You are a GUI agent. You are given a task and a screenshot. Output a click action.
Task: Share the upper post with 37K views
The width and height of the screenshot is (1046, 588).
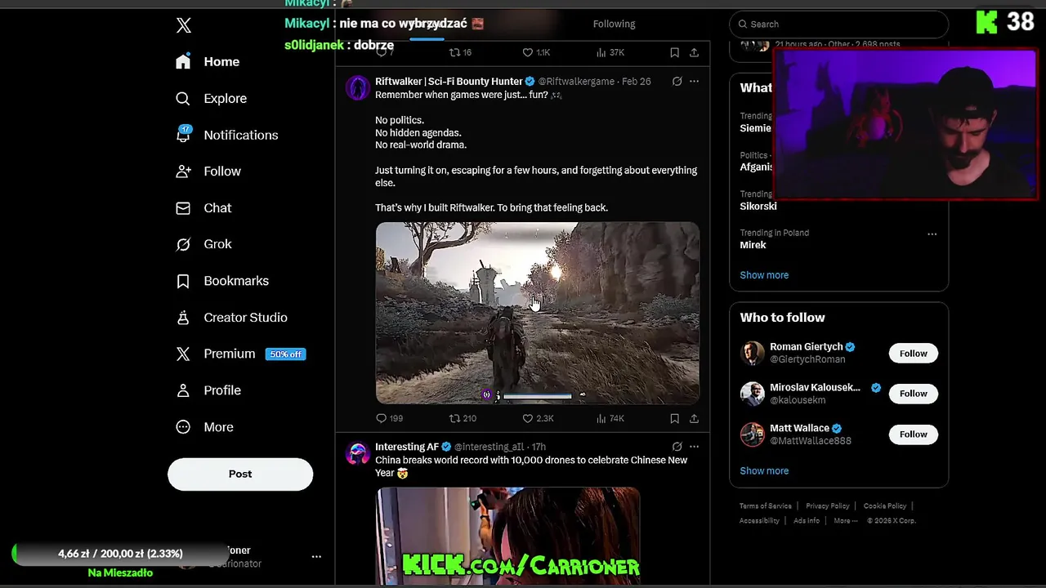coord(694,53)
